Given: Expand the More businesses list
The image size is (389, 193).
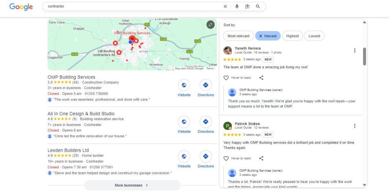Looking at the screenshot, I should tap(132, 185).
